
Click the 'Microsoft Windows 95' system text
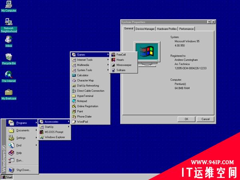187,41
